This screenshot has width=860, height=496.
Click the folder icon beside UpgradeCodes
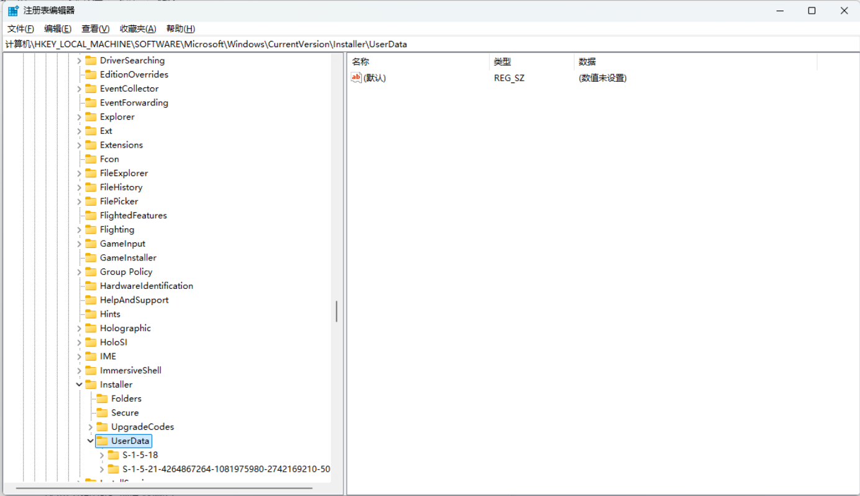102,427
